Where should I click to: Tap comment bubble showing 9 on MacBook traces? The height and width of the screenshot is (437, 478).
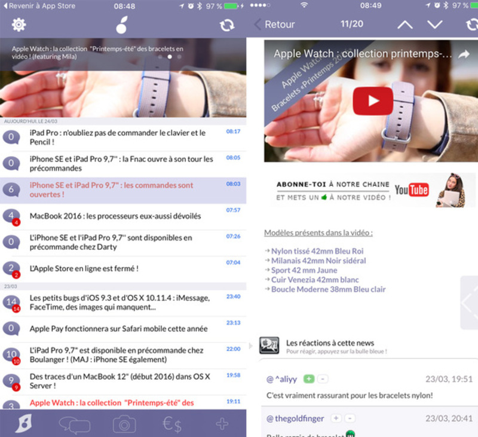coord(11,381)
